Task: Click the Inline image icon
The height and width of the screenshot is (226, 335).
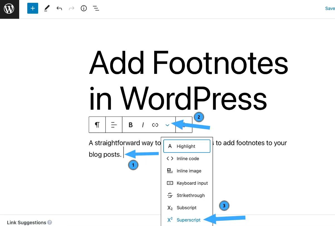Action: pos(170,171)
